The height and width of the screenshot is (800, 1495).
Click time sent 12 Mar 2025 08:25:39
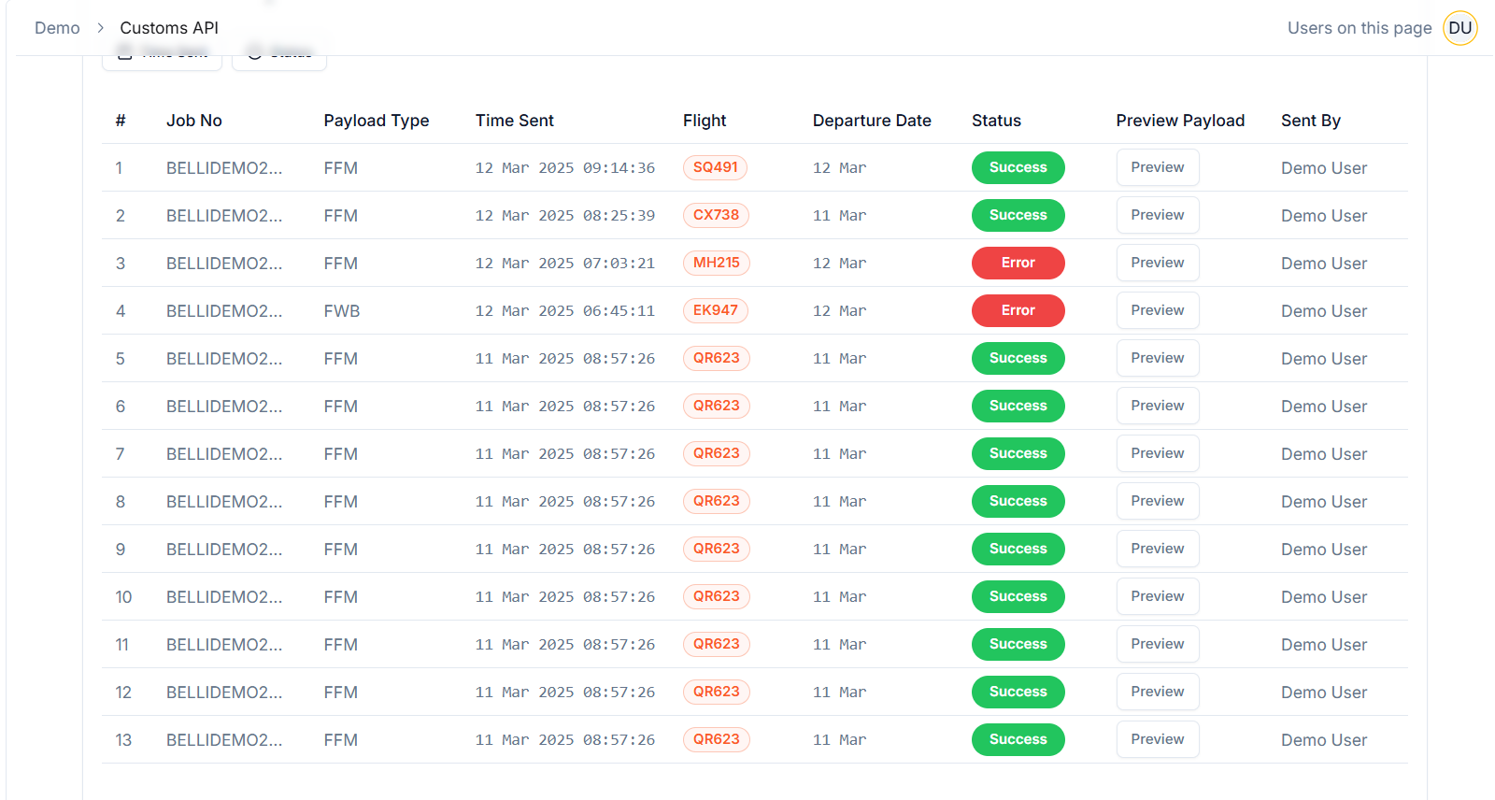565,216
